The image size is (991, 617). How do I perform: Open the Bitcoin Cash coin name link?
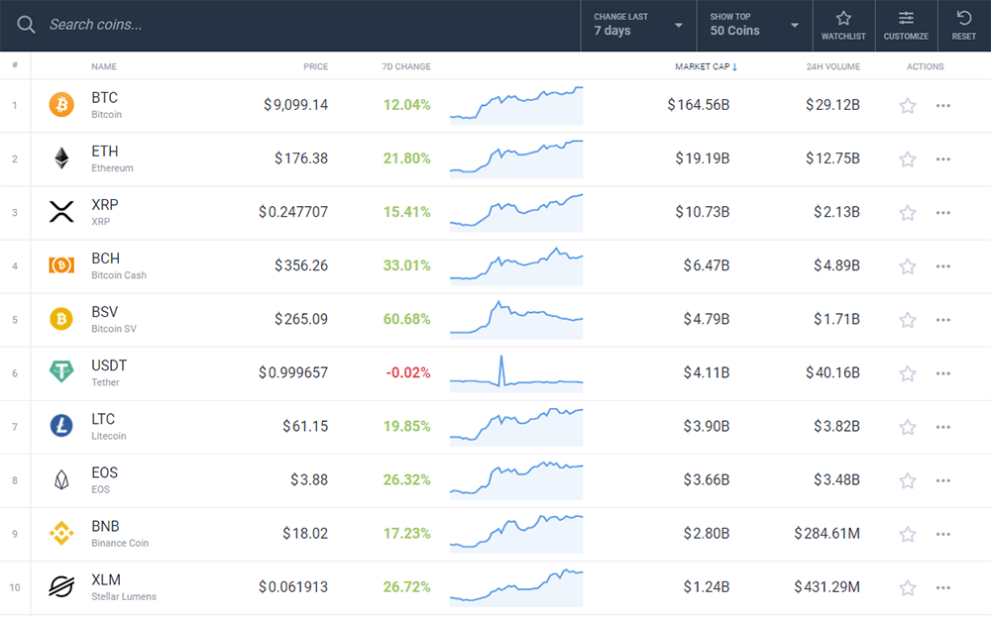(119, 275)
